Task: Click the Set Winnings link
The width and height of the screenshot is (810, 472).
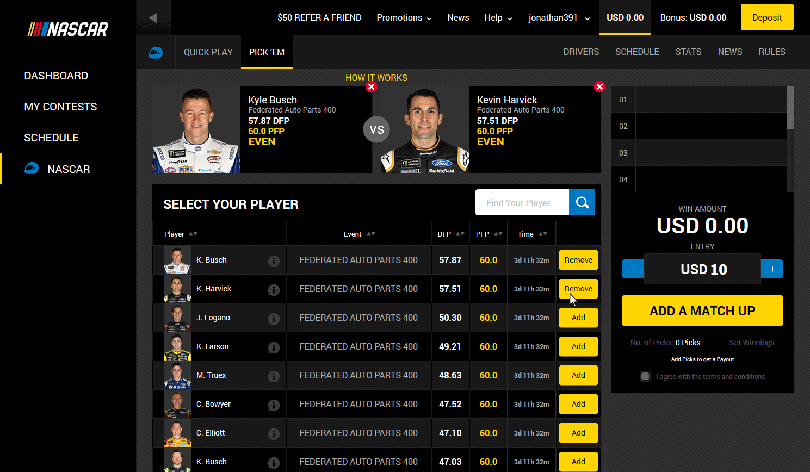Action: click(x=752, y=343)
